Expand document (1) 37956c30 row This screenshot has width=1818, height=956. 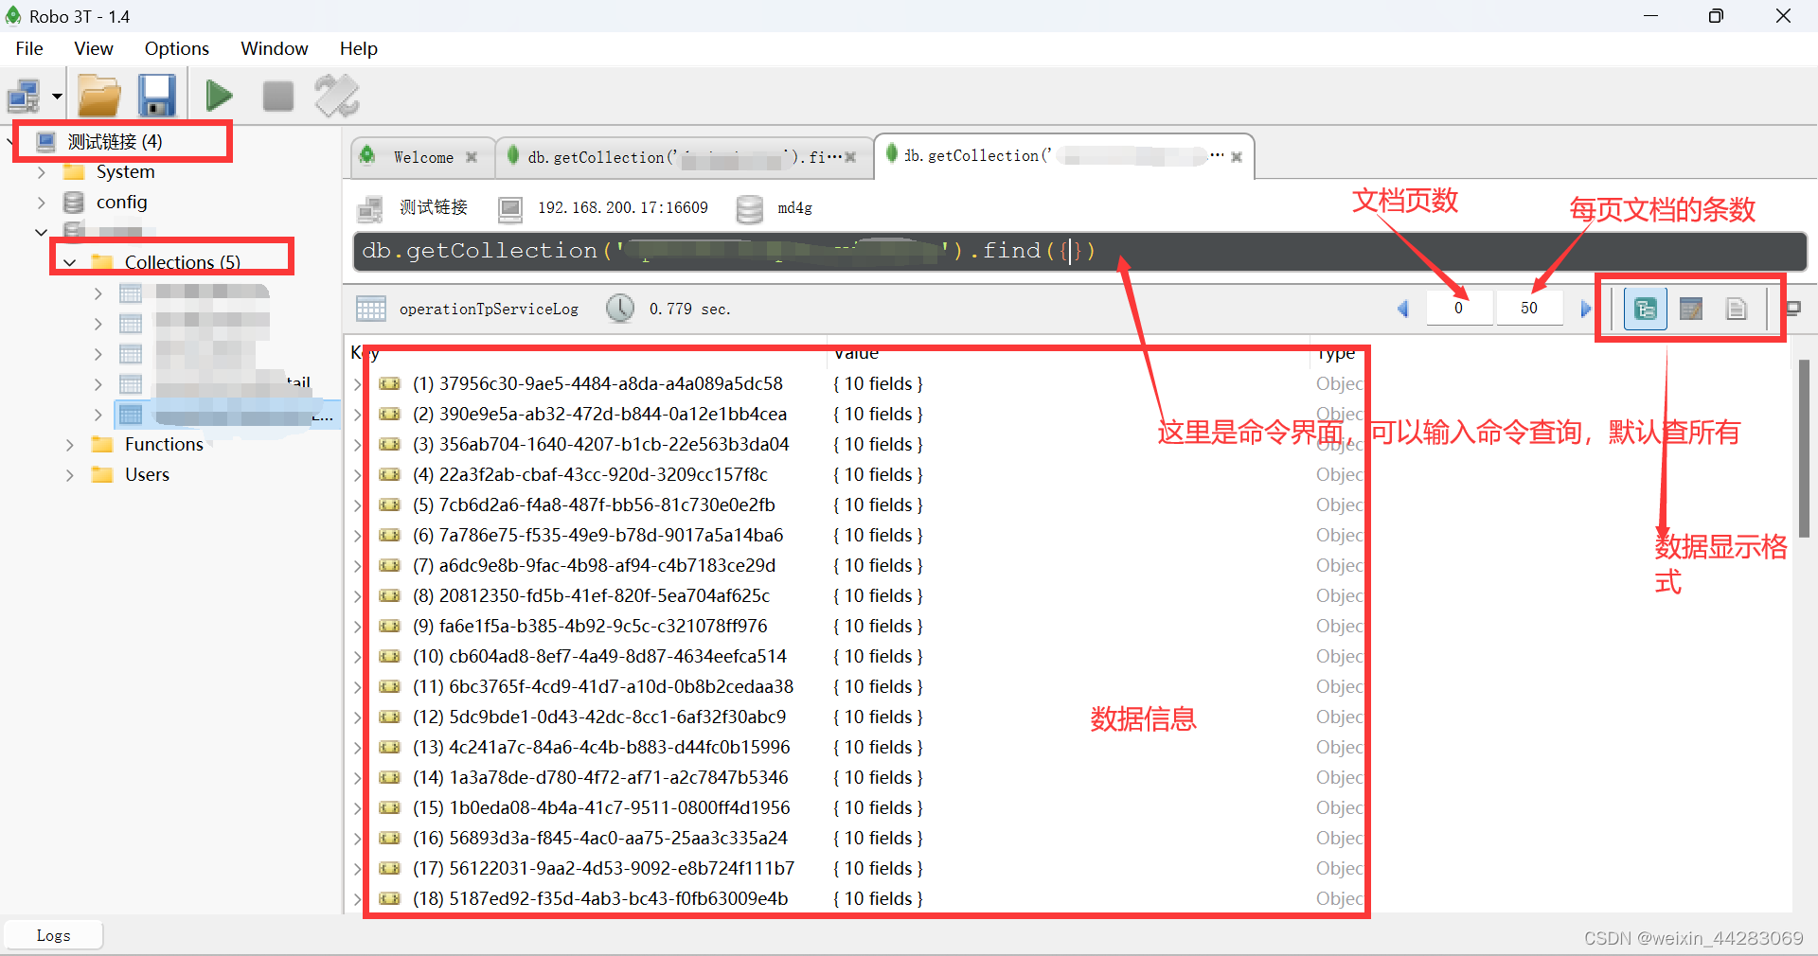point(357,384)
